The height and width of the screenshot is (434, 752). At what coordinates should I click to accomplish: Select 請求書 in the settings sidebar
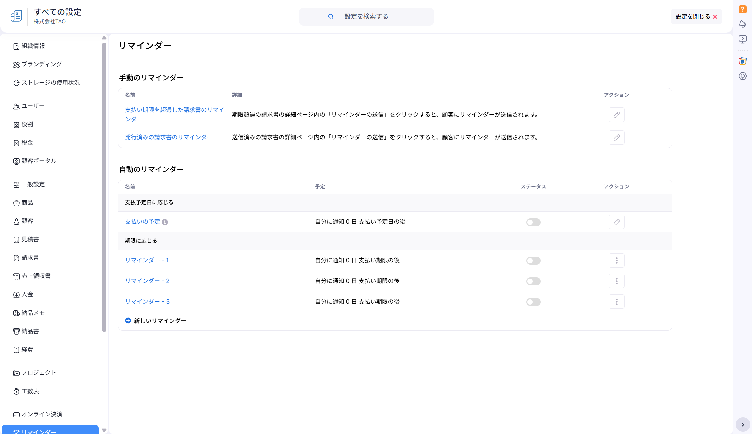30,258
